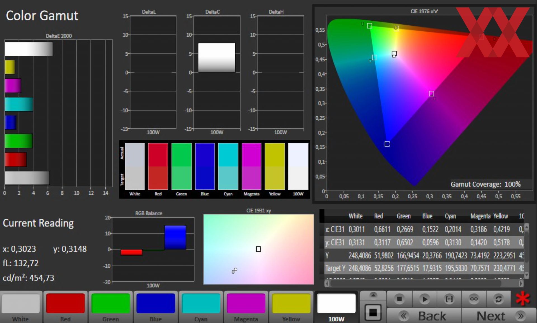Image resolution: width=537 pixels, height=323 pixels.
Task: Click the red bar in the DeltaE 2000 chart
Action: click(x=16, y=159)
